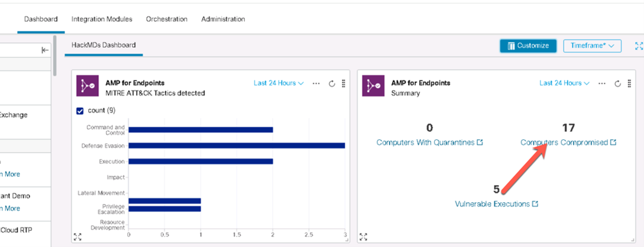Click AMP icon on MITRE ATT&CK tile
Image resolution: width=644 pixels, height=247 pixels.
coord(87,85)
